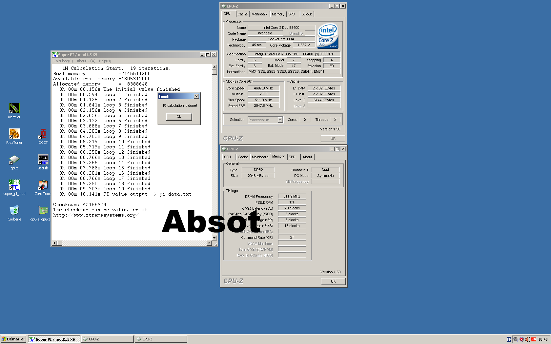Click the PI value output pi_data.txt line
This screenshot has width=551, height=344.
point(126,194)
